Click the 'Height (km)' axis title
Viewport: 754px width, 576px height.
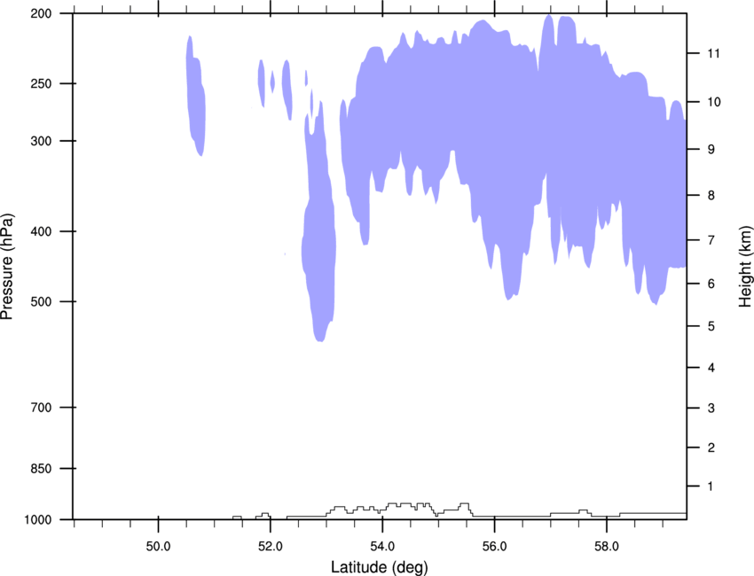coord(745,267)
